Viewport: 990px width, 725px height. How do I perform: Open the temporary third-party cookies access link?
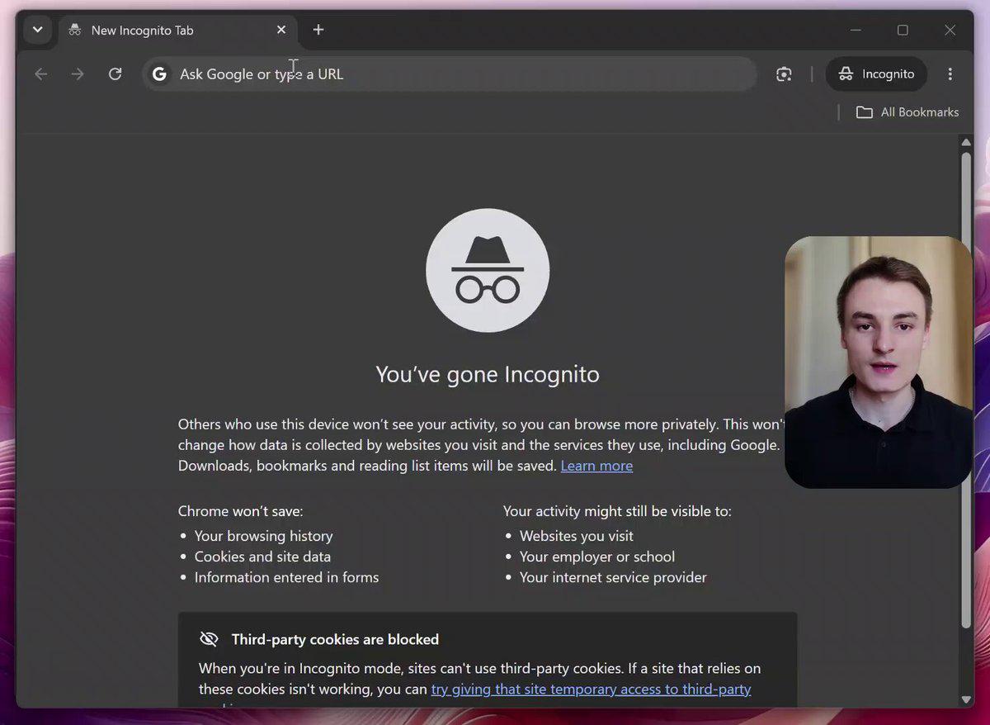(591, 689)
